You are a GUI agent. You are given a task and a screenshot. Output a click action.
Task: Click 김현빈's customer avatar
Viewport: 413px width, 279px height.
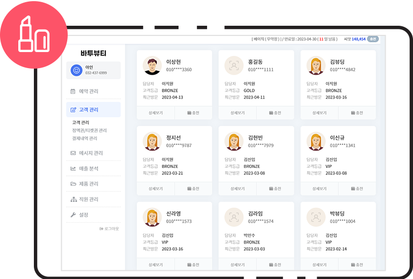point(234,142)
